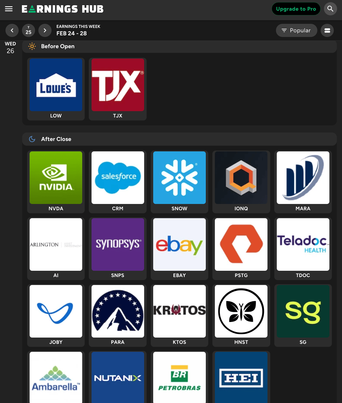Select the Petrobras logo tile
The width and height of the screenshot is (342, 403).
pos(179,377)
